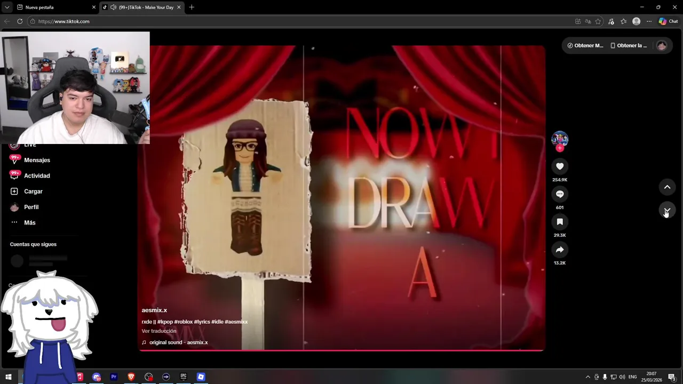Screen dimensions: 683x384
Task: Bookmark the video via the save icon
Action: pyautogui.click(x=560, y=222)
